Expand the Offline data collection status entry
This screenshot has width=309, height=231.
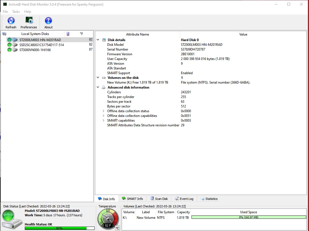104,111
